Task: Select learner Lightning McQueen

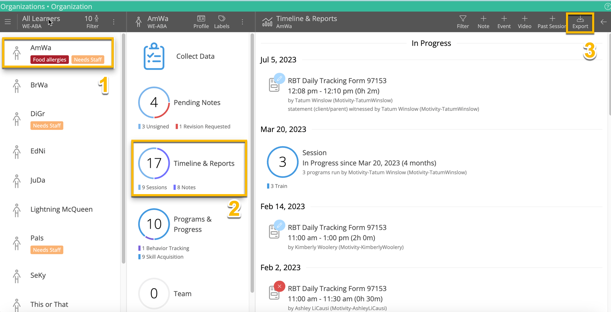Action: pyautogui.click(x=61, y=209)
